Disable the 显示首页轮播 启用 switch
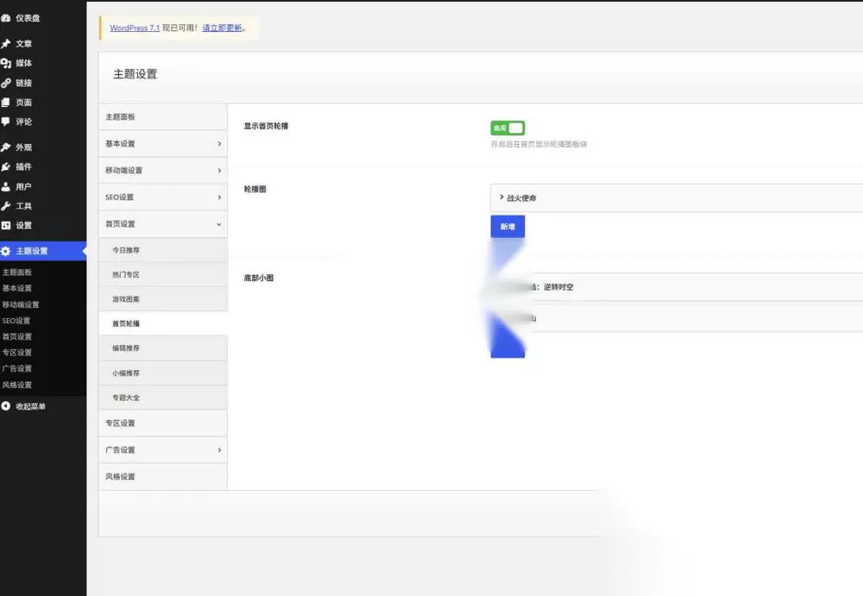863x596 pixels. point(507,128)
